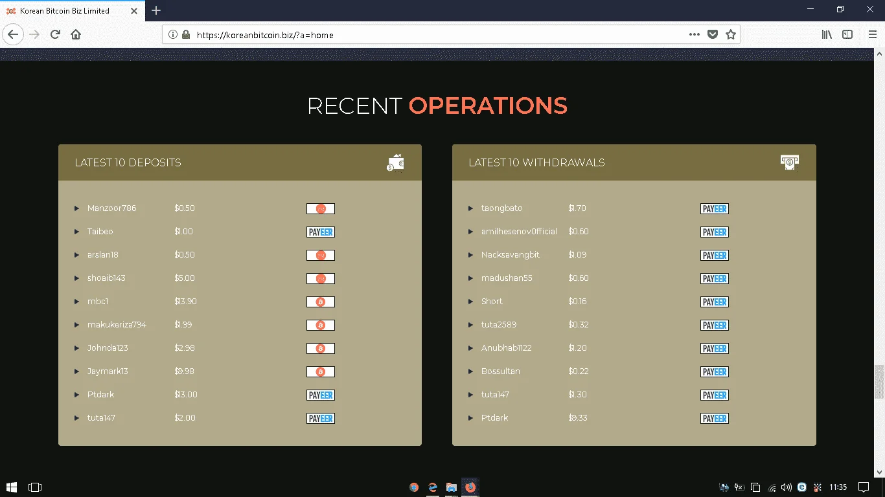
Task: Toggle the sidebar view icon
Action: (847, 35)
